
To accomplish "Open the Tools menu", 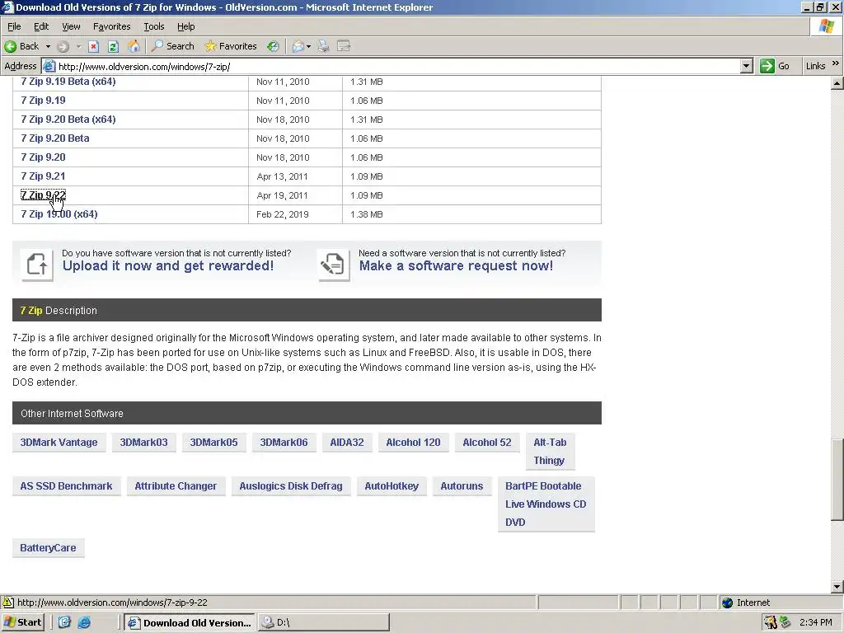I will [x=154, y=26].
